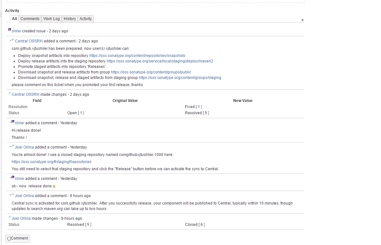Collapse Joel Orlina's 'You're almost done' comment

[x=10, y=146]
